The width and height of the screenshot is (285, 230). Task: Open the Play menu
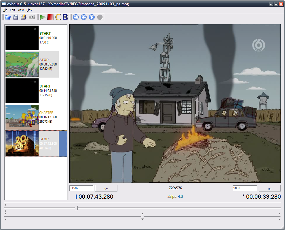click(29, 10)
